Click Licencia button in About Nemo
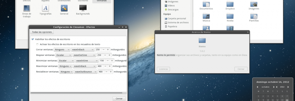295x101 pixels. [x=163, y=69]
